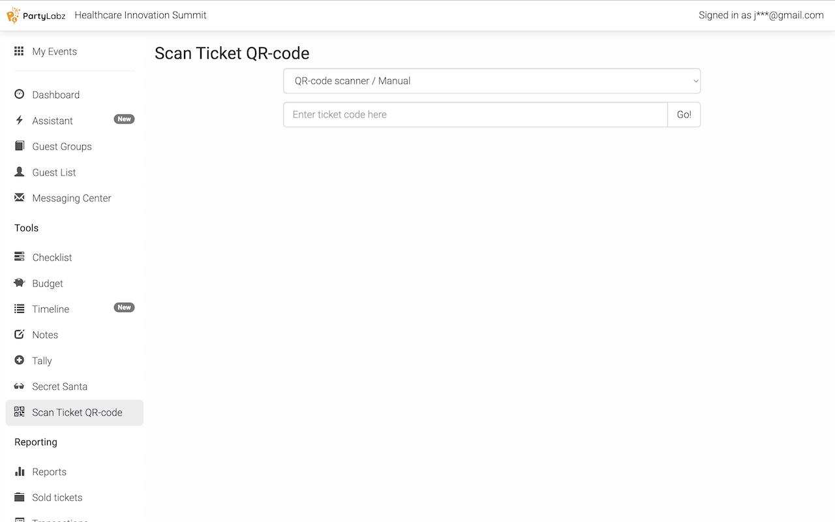This screenshot has height=522, width=835.
Task: Open the QR-code scanner / Manual dropdown
Action: click(x=491, y=81)
